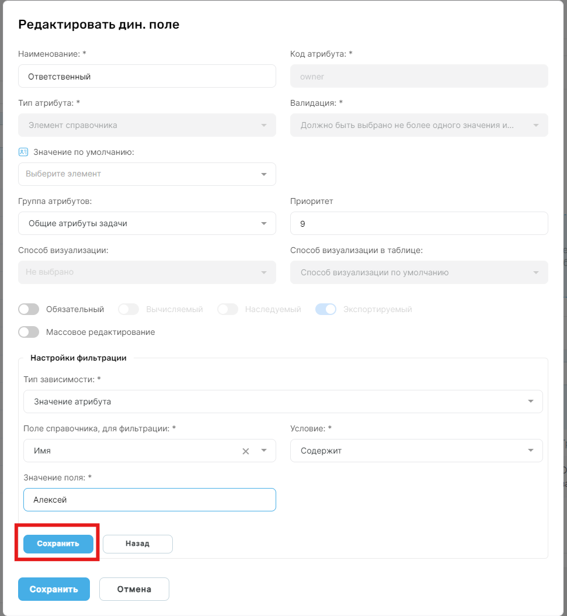Image resolution: width=567 pixels, height=616 pixels.
Task: Expand the Группа атрибутов dropdown
Action: [147, 223]
